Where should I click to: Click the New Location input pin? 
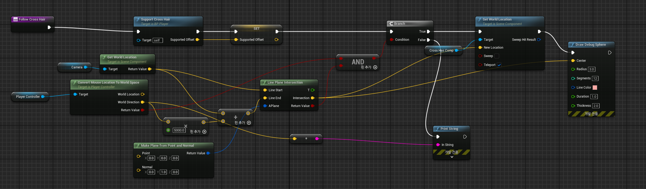(480, 48)
